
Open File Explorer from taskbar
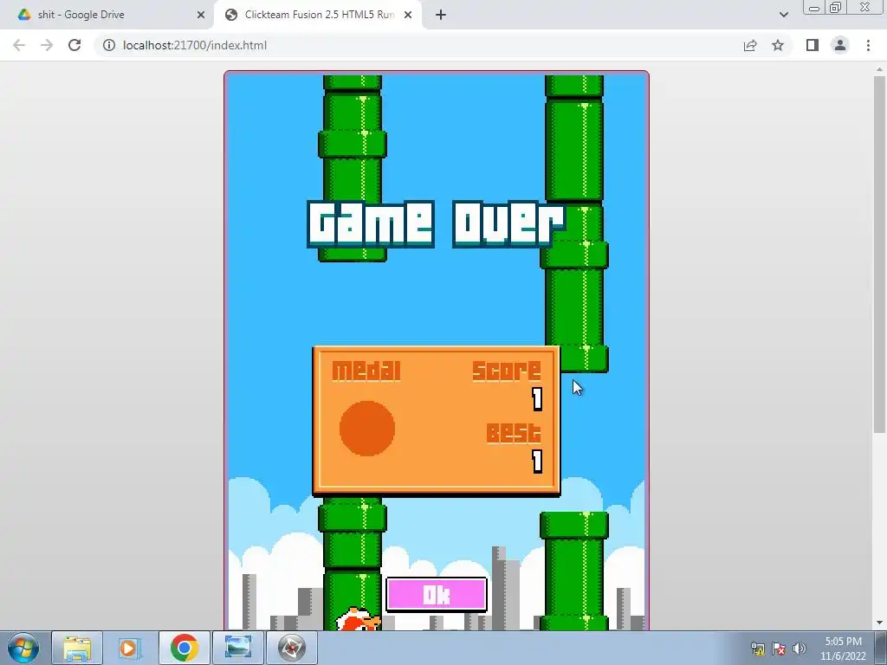coord(77,648)
